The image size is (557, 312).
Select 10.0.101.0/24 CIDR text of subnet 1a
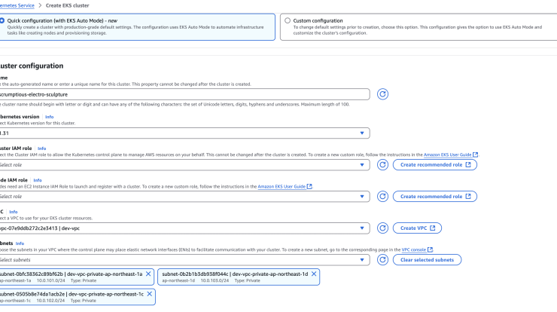pos(51,280)
